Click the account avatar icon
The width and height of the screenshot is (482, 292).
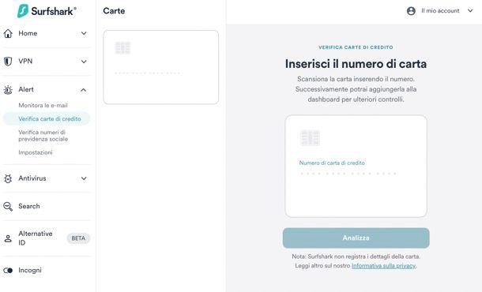click(411, 11)
